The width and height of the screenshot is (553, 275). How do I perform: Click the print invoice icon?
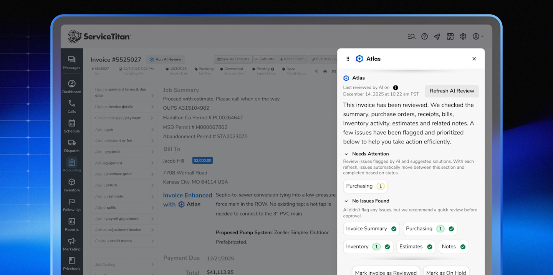325,72
